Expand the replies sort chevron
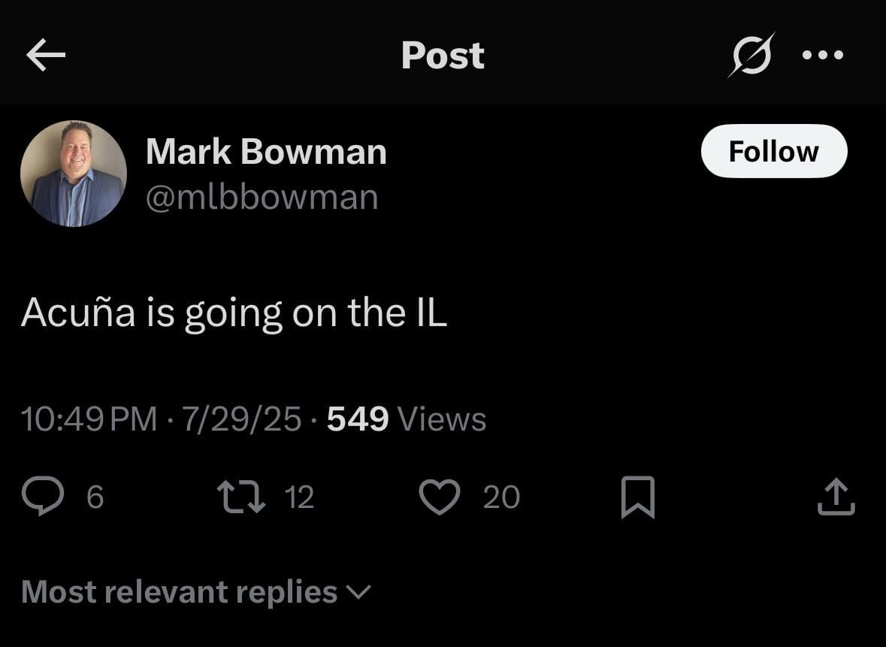Screen dimensions: 886x647 (x=359, y=594)
